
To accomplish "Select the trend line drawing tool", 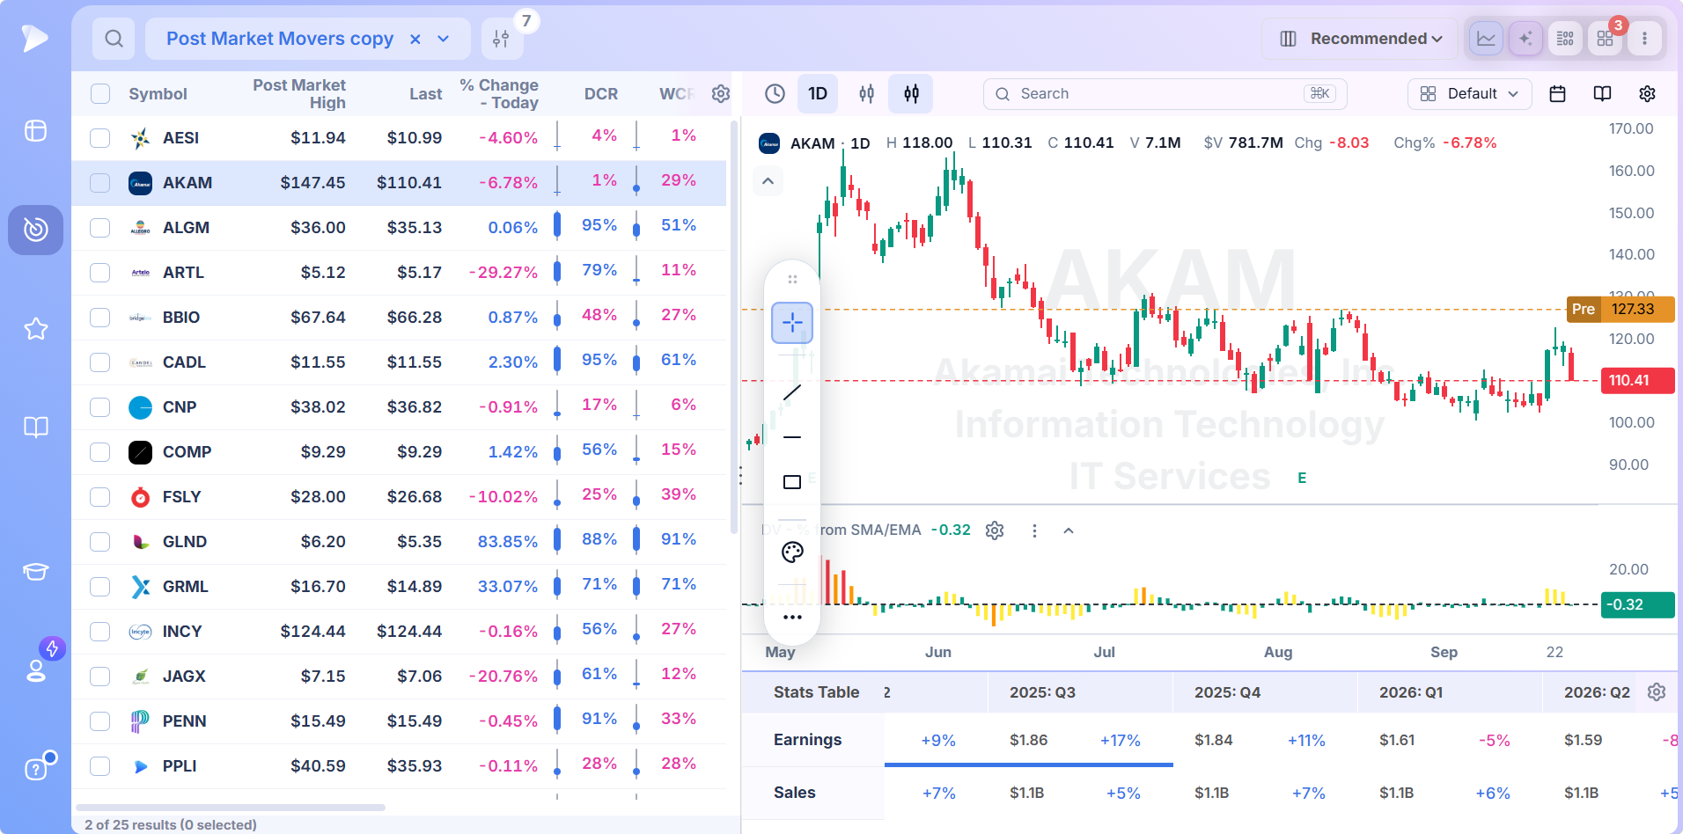I will click(792, 392).
